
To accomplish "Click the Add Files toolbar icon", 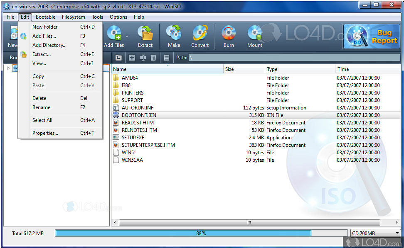I will pos(113,36).
